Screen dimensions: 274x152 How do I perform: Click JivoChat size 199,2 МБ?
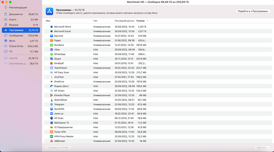(x=141, y=77)
